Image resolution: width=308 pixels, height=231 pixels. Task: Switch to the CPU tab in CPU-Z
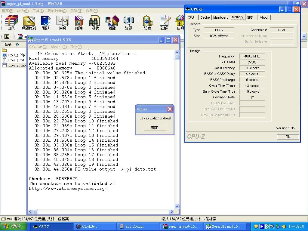(191, 17)
